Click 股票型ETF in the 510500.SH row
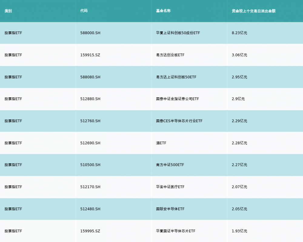Image resolution: width=303 pixels, height=242 pixels. click(13, 165)
